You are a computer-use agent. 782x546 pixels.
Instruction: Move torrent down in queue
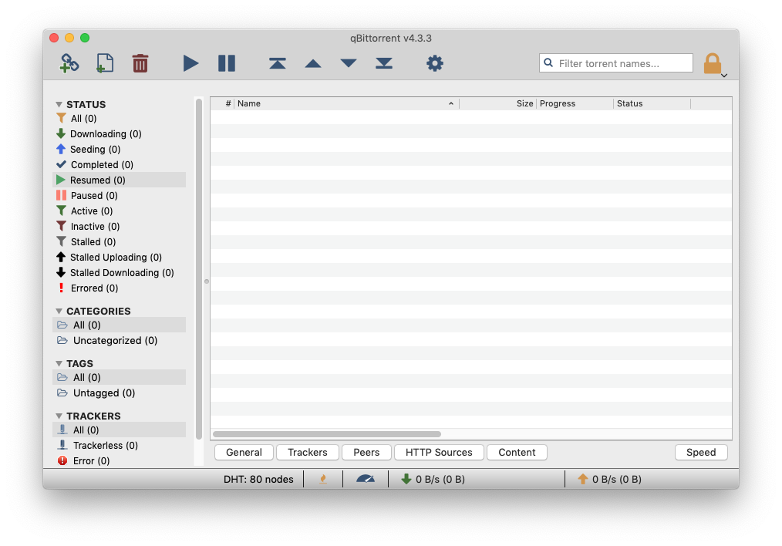(x=348, y=63)
